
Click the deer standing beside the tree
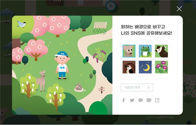tap(41, 81)
